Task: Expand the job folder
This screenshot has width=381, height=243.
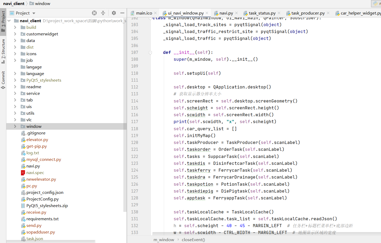Action: tap(15, 60)
